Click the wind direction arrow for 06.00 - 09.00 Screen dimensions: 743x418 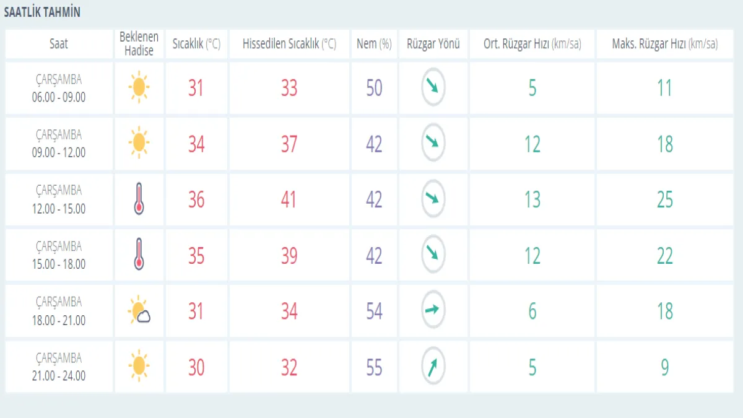[433, 88]
